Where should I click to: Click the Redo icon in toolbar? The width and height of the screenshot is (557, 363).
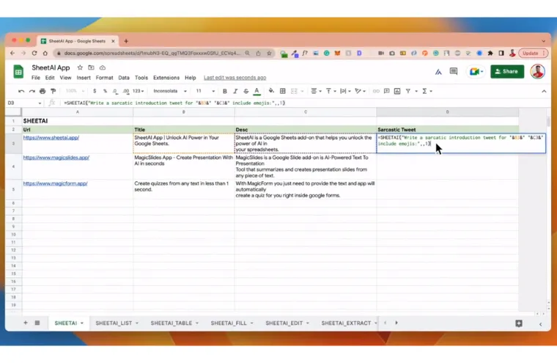point(32,92)
